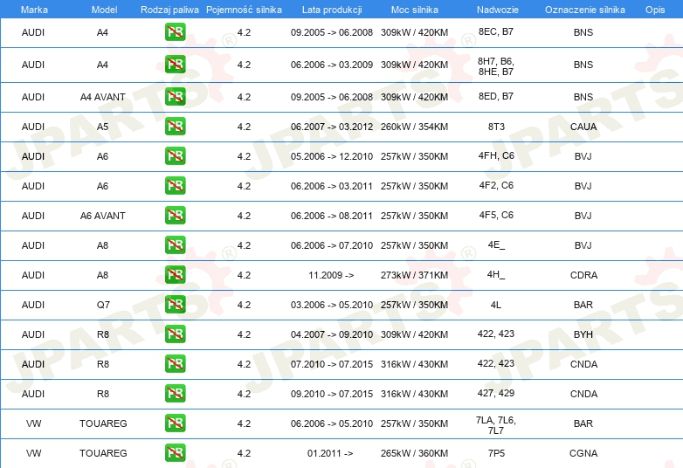Screen dimensions: 683x468
Task: Click engine code BYH
Action: click(x=583, y=334)
